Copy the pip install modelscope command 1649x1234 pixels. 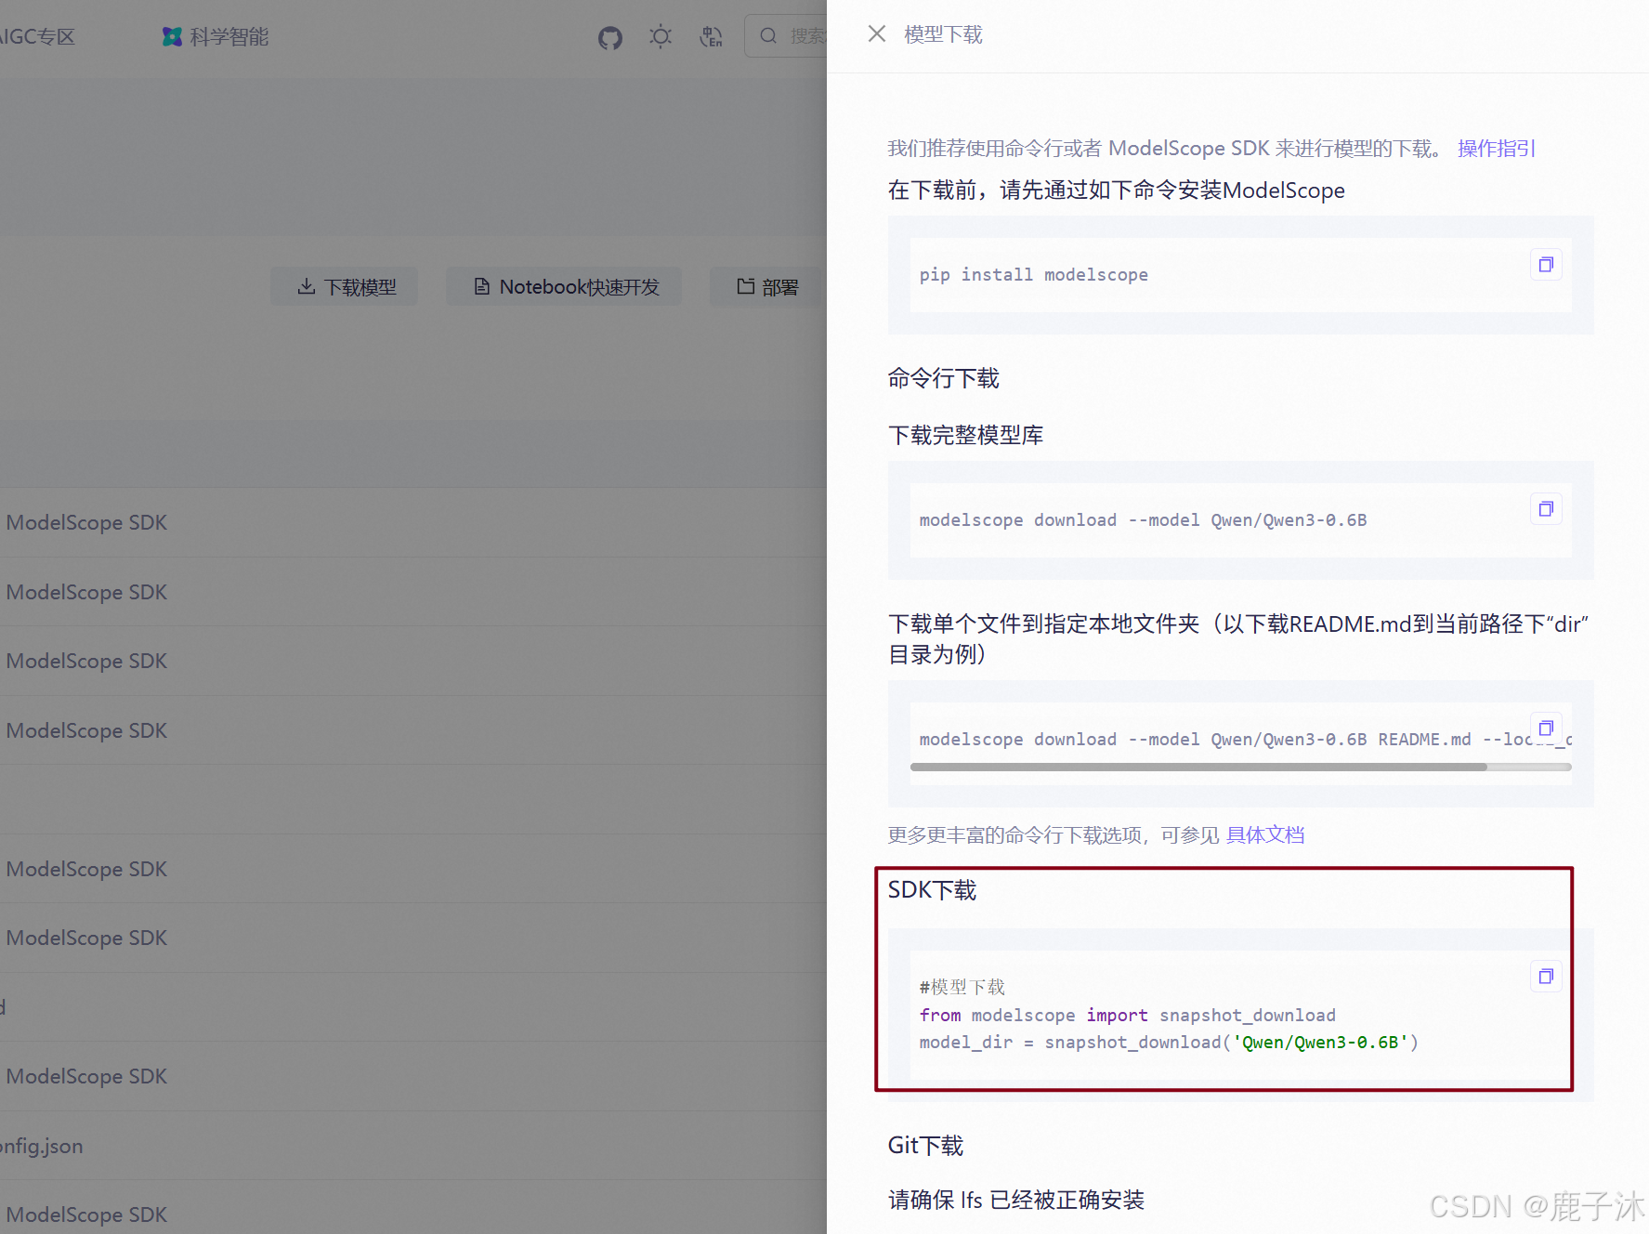point(1545,264)
